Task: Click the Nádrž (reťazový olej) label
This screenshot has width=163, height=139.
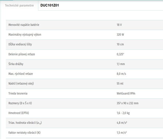Action: [x=21, y=84]
